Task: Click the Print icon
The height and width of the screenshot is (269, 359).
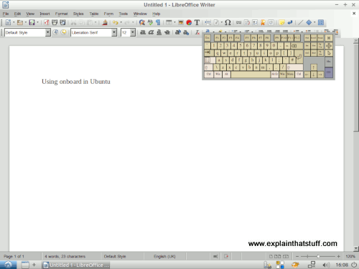Action: click(x=55, y=22)
